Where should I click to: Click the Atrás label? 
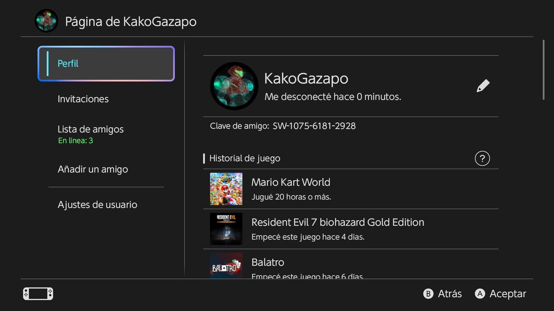[x=450, y=294]
